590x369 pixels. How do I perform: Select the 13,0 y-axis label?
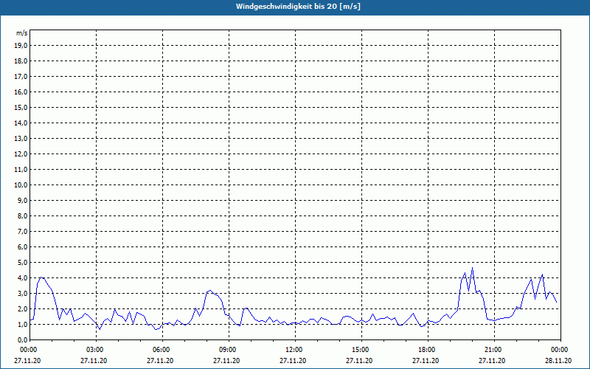pos(21,138)
